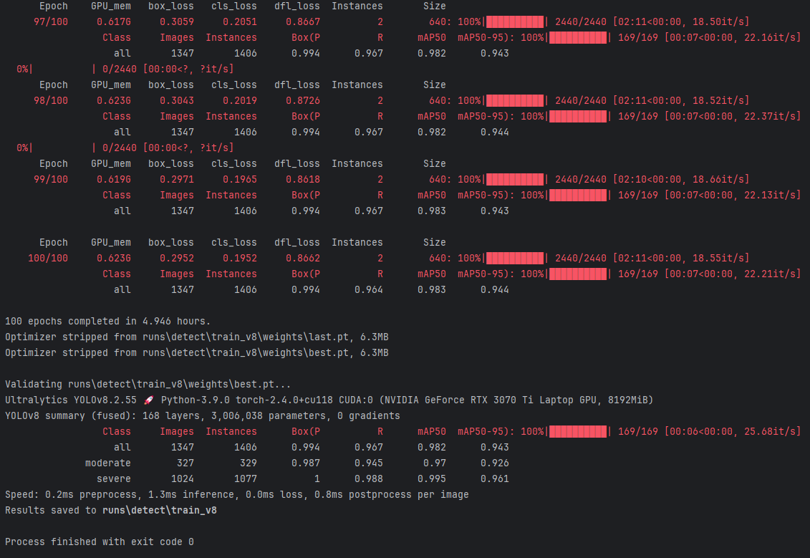
Task: Click the 'Speed: 0.2ms preprocess' summary line
Action: point(237,494)
